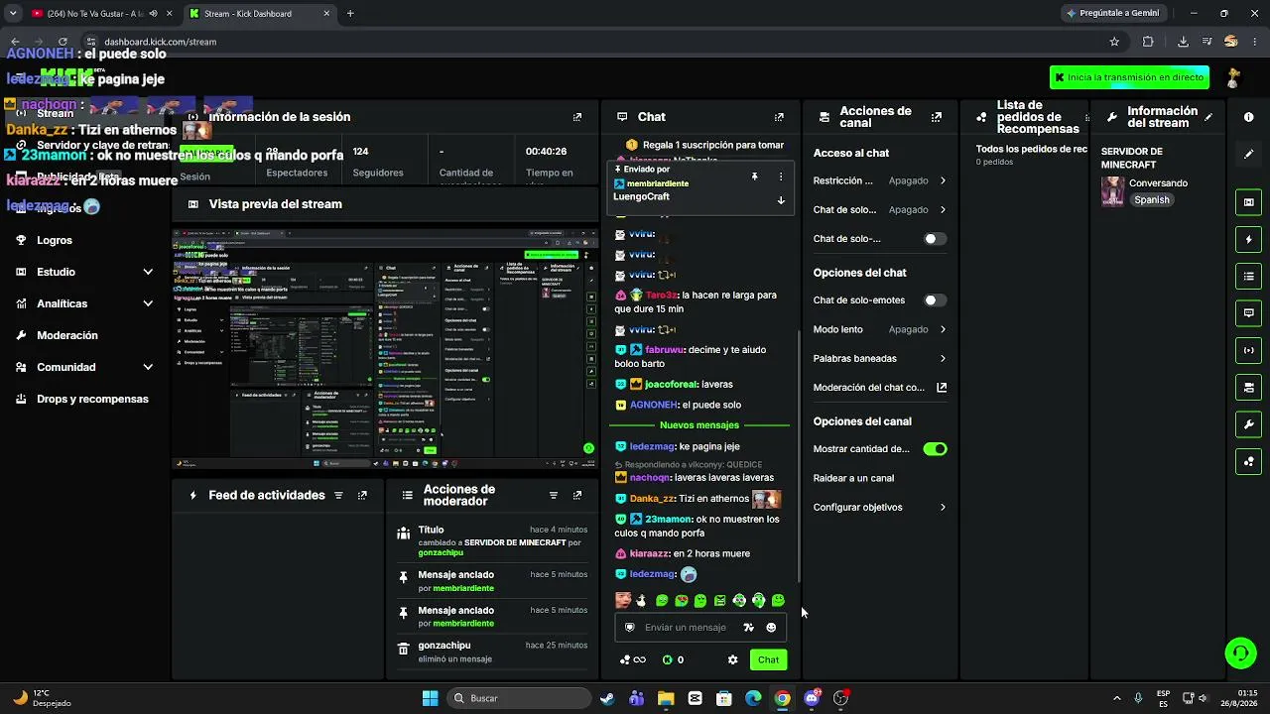1270x714 pixels.
Task: Open a new browser tab
Action: pos(350,14)
